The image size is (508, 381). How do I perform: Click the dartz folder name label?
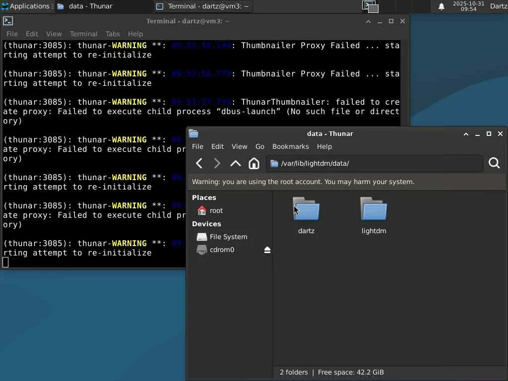[306, 231]
